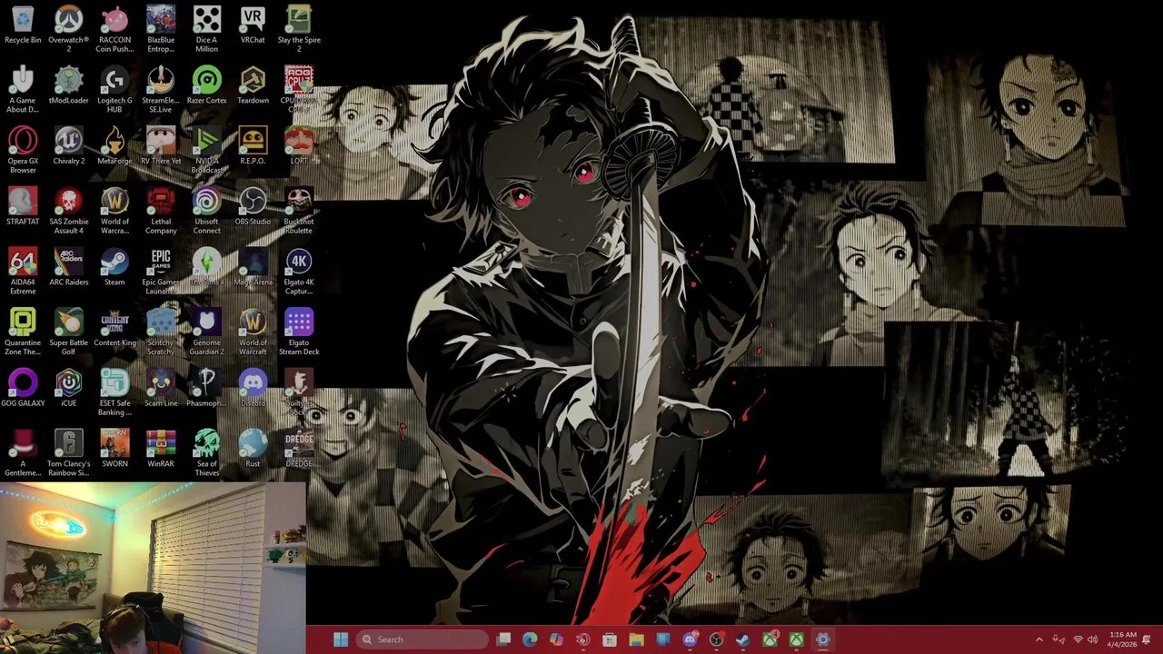Expand the hidden system tray icons
Screen dimensions: 1163x654
click(x=1039, y=639)
